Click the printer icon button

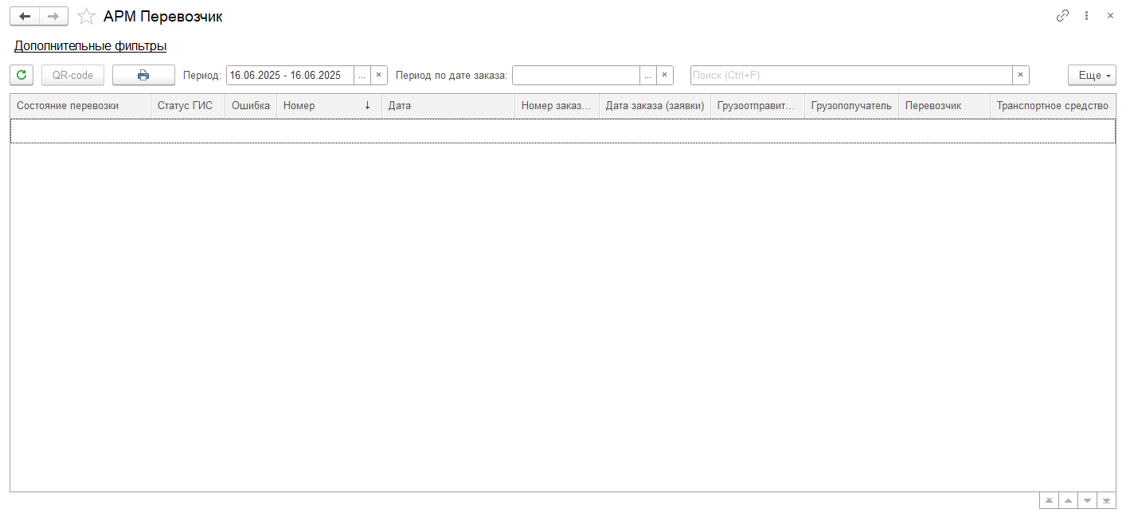(143, 75)
